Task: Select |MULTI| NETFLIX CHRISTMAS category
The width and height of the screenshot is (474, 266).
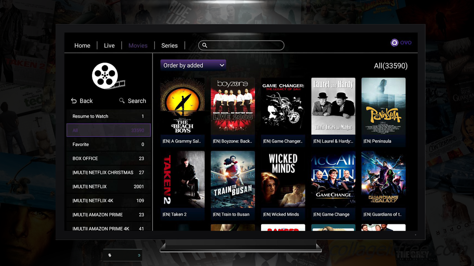Action: [109, 173]
